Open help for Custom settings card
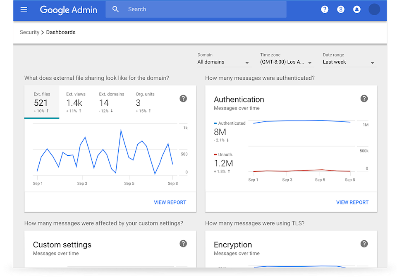Viewport: 397px width, 280px height. 183,244
